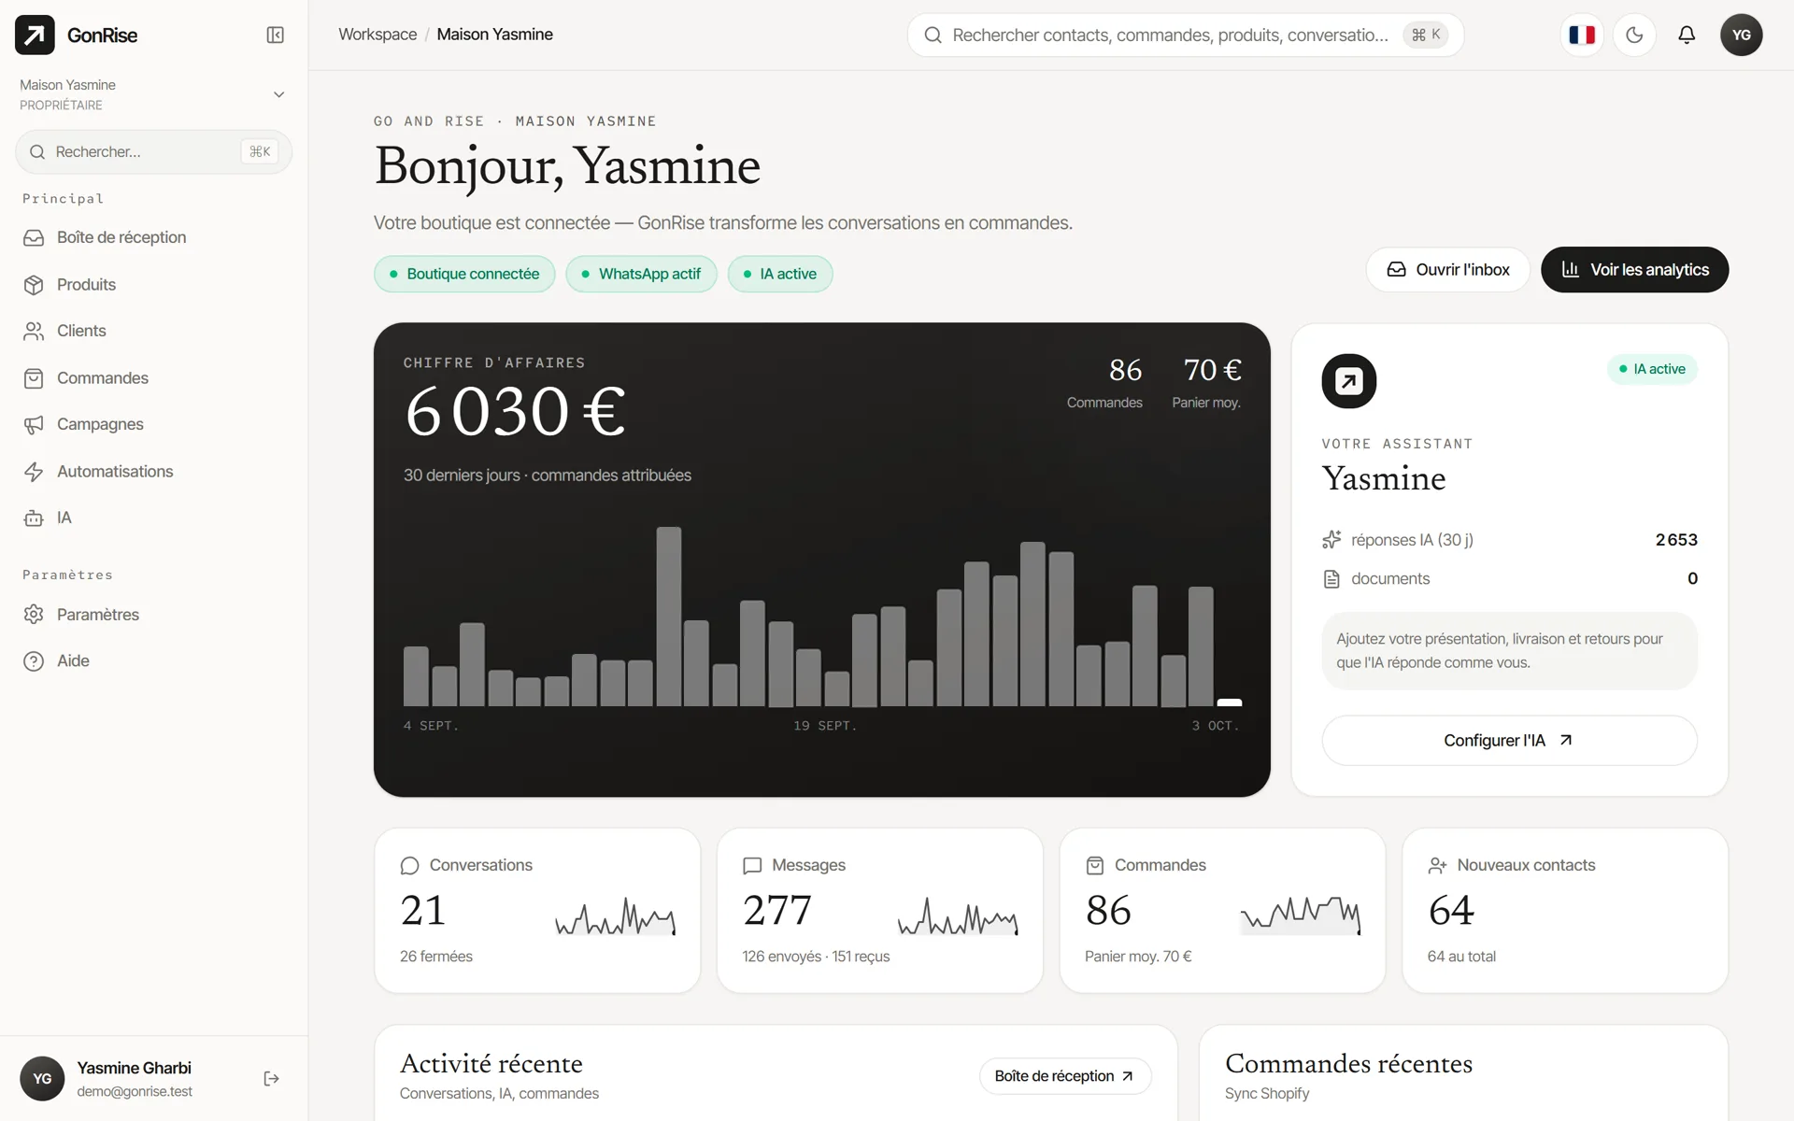Collapse the sidebar panel icon
Viewport: 1794px width, 1121px height.
pos(275,35)
